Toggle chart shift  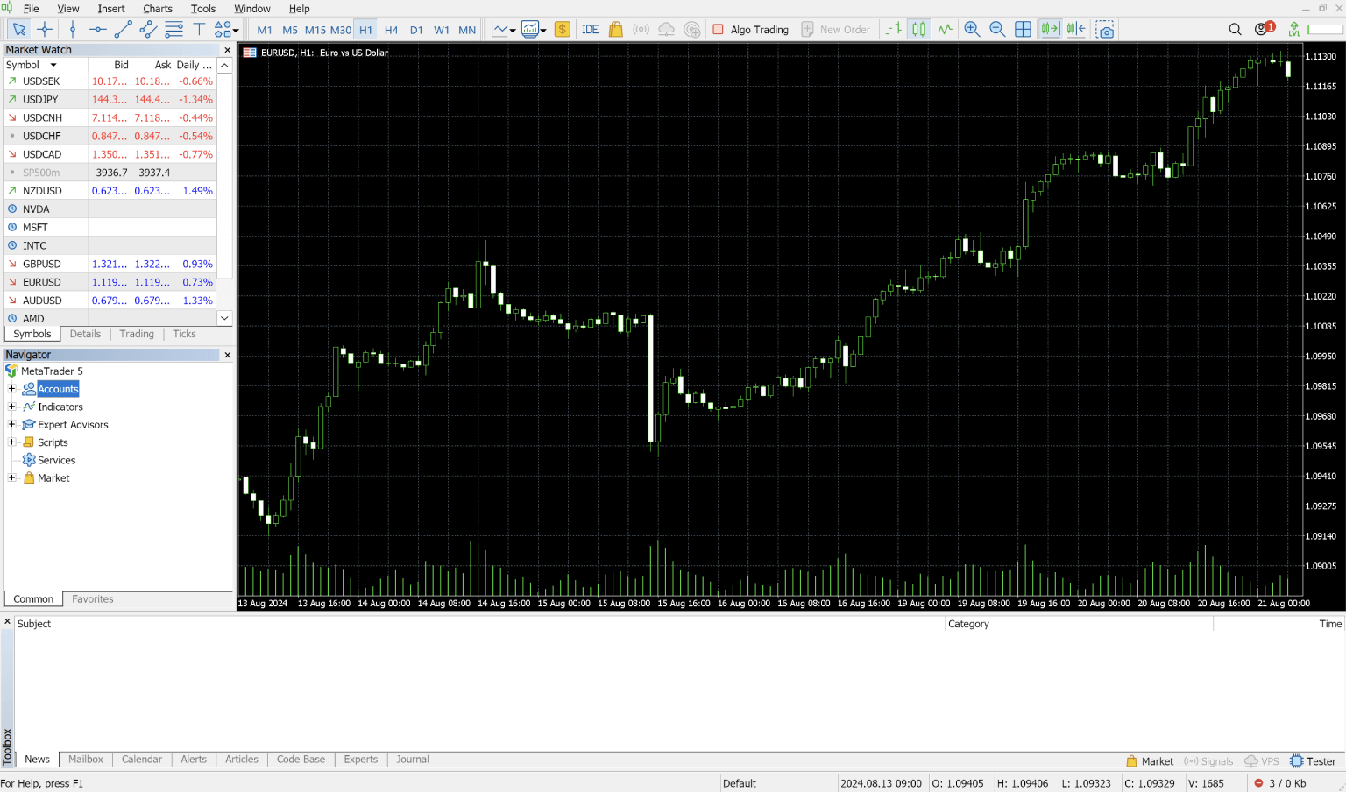[x=1076, y=30]
